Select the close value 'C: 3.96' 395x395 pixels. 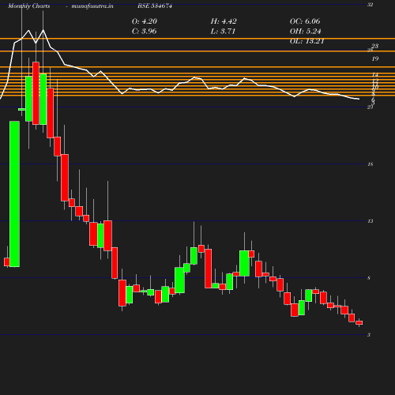click(x=145, y=31)
